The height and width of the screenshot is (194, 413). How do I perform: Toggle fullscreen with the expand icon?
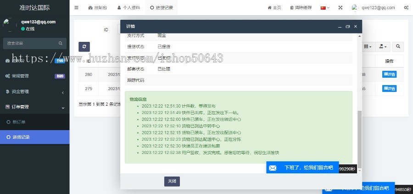point(340,8)
